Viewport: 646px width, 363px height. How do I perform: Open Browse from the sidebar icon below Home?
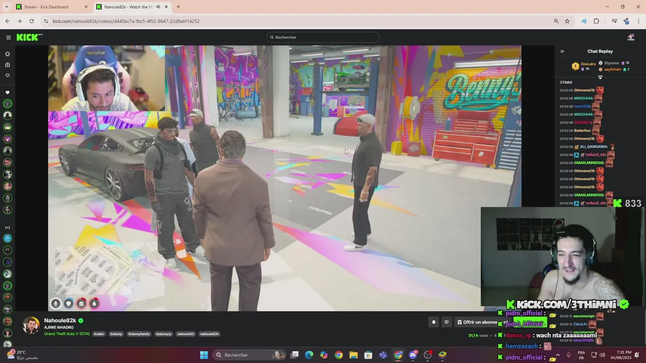[x=8, y=65]
